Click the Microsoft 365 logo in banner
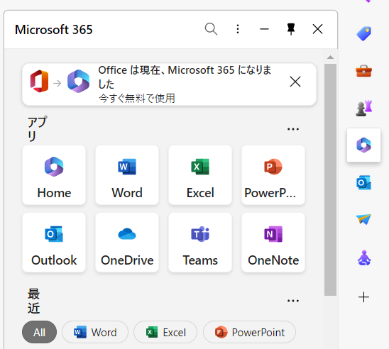389x349 pixels. (x=78, y=82)
